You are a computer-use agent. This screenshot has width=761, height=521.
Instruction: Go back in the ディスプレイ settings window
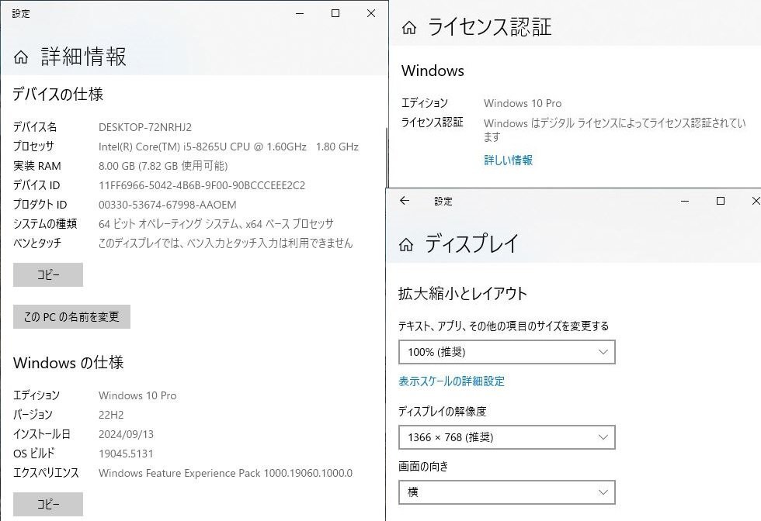pyautogui.click(x=405, y=201)
